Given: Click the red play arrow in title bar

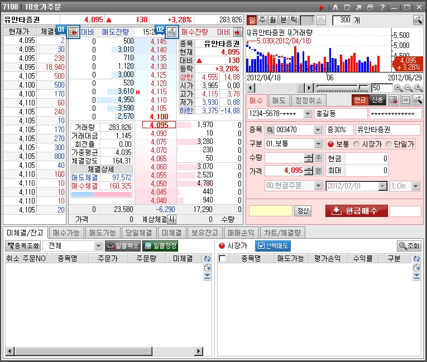Looking at the screenshot, I should pyautogui.click(x=322, y=7).
